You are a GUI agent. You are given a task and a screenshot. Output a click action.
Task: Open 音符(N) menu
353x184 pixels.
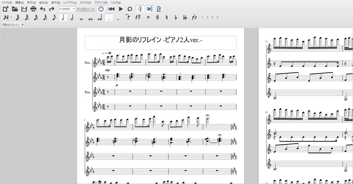[56, 2]
